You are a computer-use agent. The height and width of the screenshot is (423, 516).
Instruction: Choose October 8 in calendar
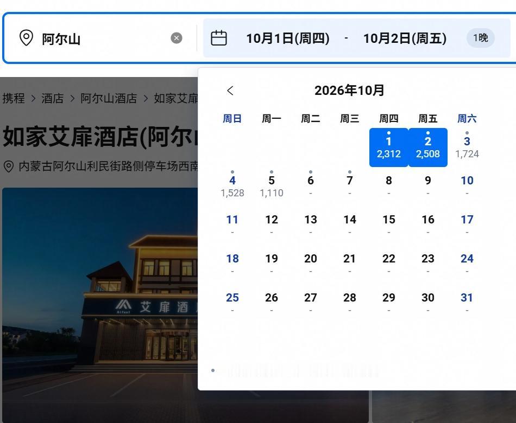pyautogui.click(x=389, y=187)
